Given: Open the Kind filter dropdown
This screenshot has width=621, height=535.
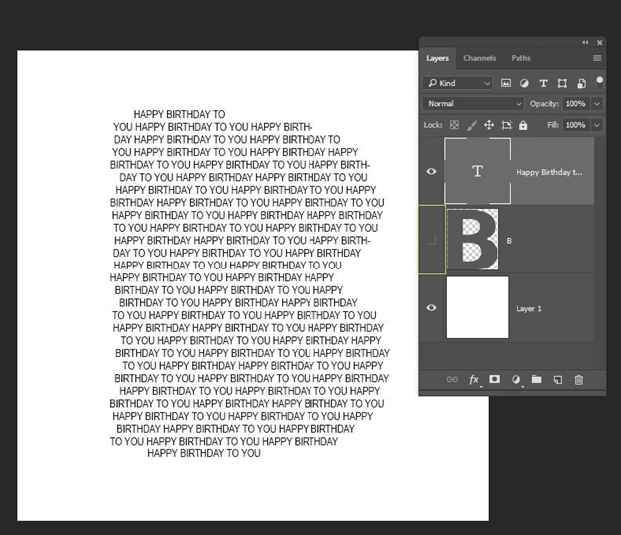Looking at the screenshot, I should [458, 83].
